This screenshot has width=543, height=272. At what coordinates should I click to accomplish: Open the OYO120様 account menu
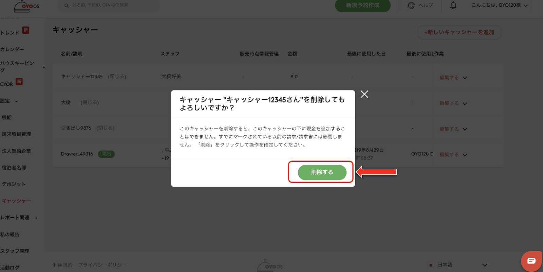click(x=500, y=5)
